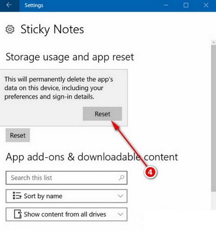Click the vertical scrollbar thumb

[x=213, y=119]
